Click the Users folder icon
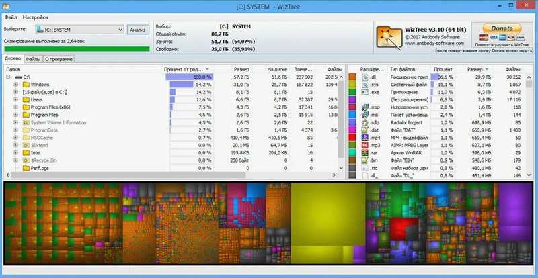This screenshot has height=278, width=538. pos(26,100)
